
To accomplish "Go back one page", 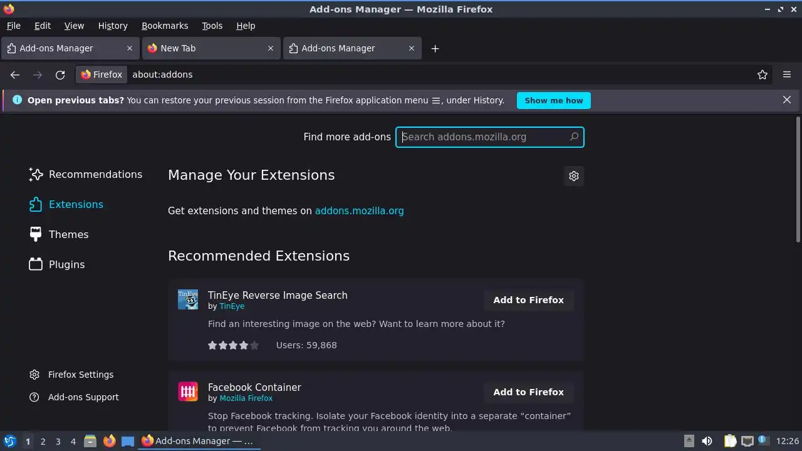I will [x=15, y=75].
